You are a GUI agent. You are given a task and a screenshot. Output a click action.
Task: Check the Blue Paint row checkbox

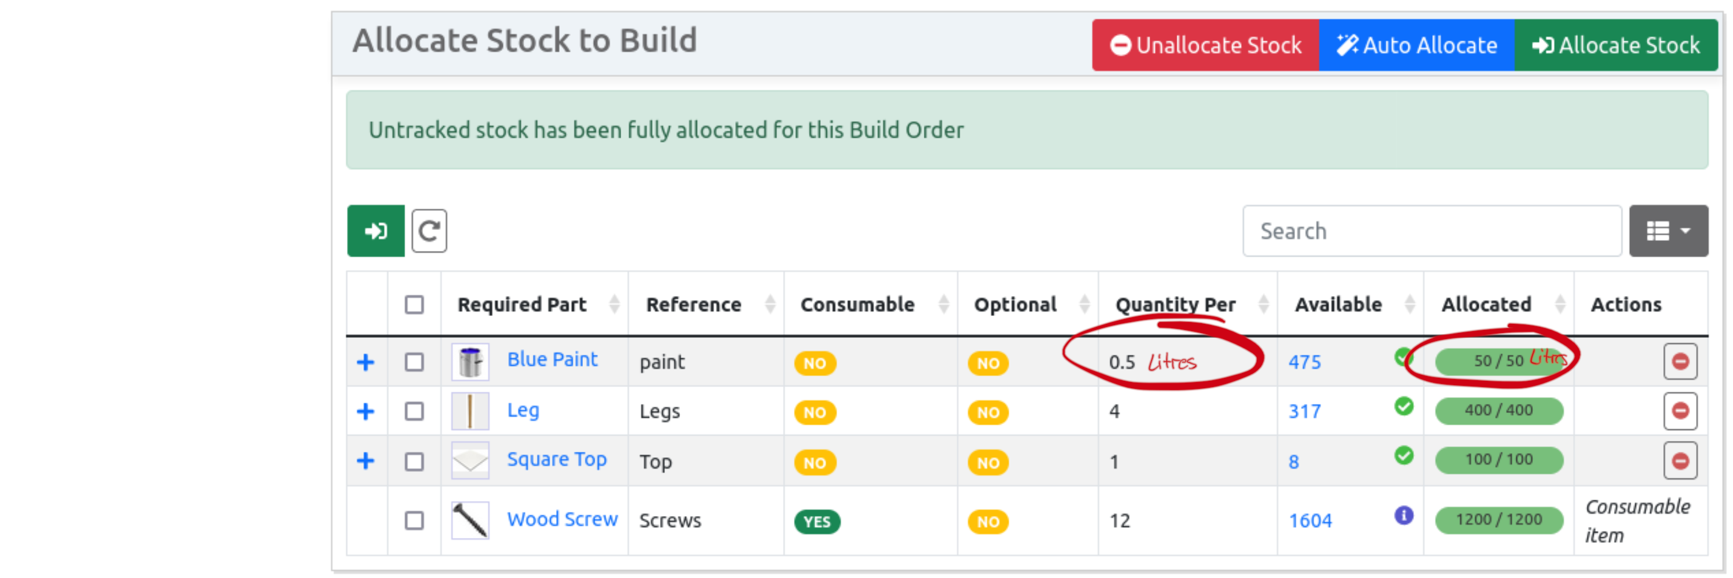point(414,361)
